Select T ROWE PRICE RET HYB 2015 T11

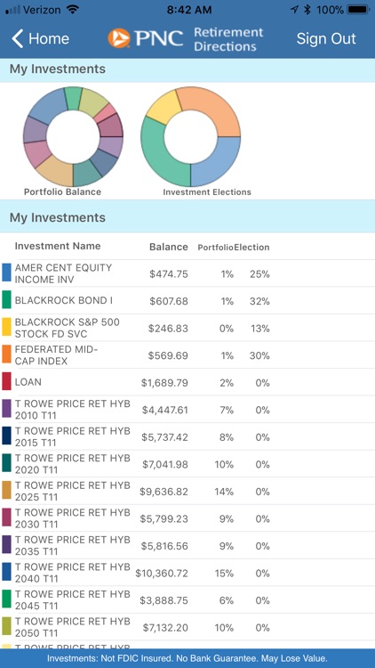point(72,436)
